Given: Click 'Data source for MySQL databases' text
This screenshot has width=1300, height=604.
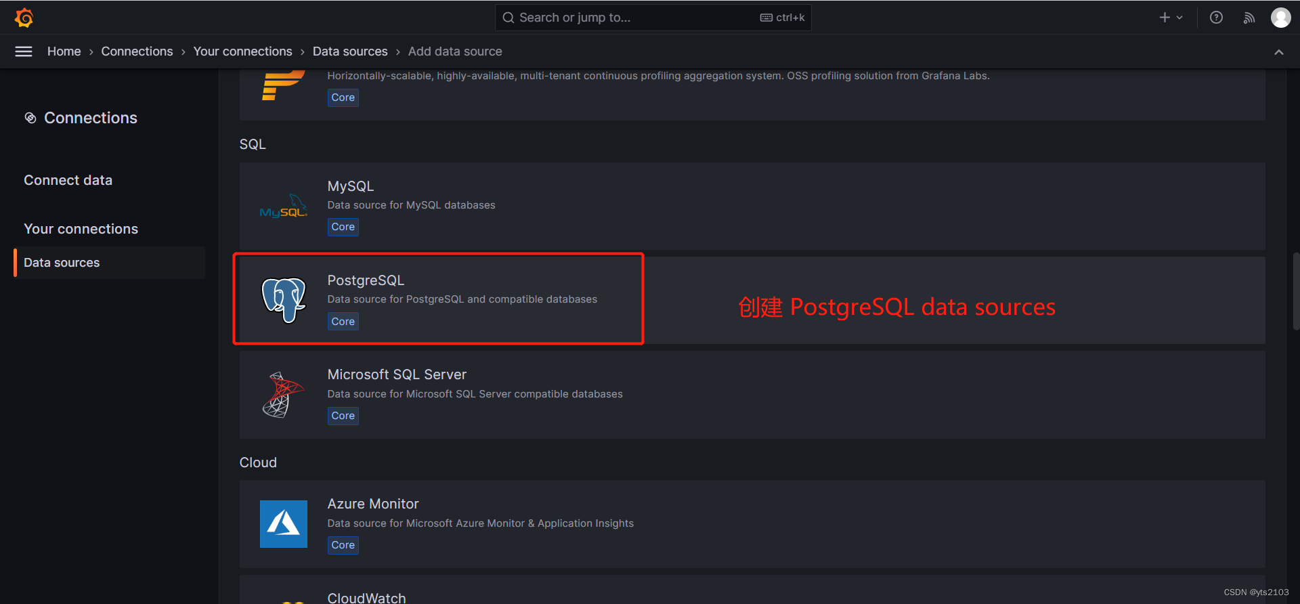Looking at the screenshot, I should 411,205.
